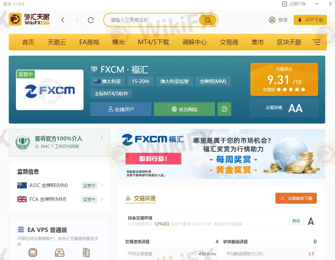Click the back navigation chevron

coord(63,20)
